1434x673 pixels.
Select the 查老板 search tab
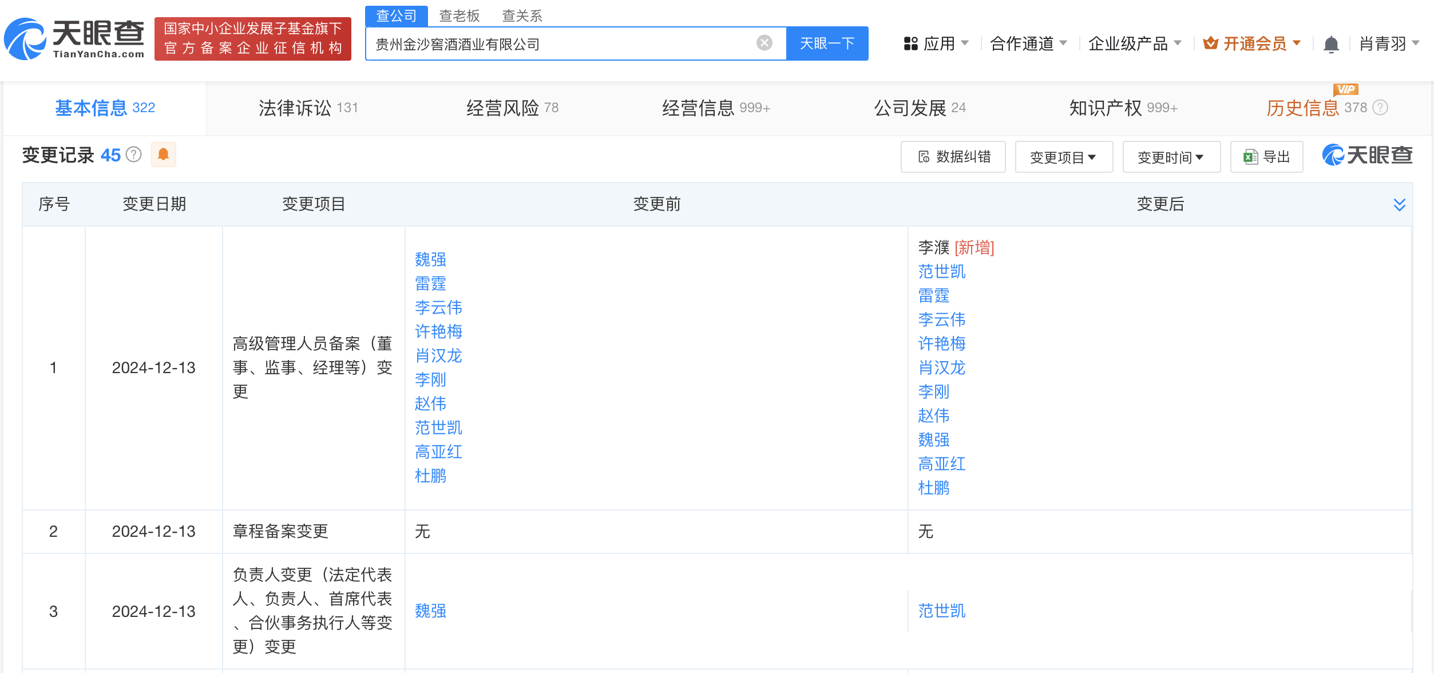tap(459, 15)
